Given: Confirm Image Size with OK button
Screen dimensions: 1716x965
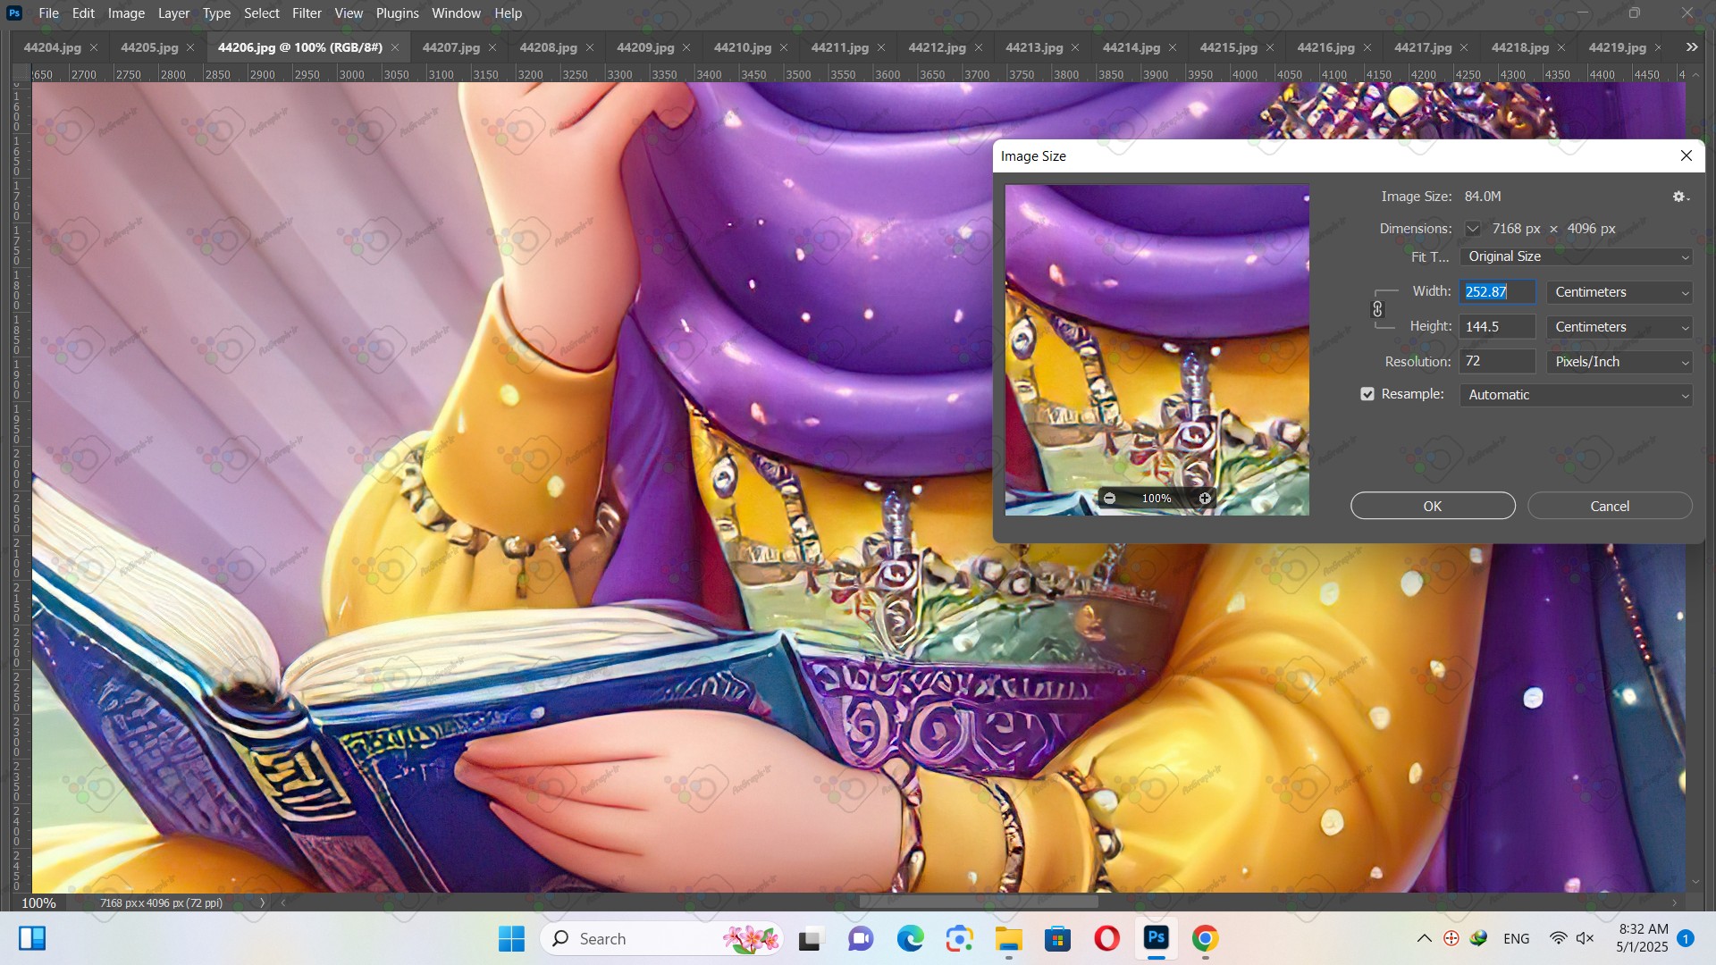Looking at the screenshot, I should (1433, 506).
